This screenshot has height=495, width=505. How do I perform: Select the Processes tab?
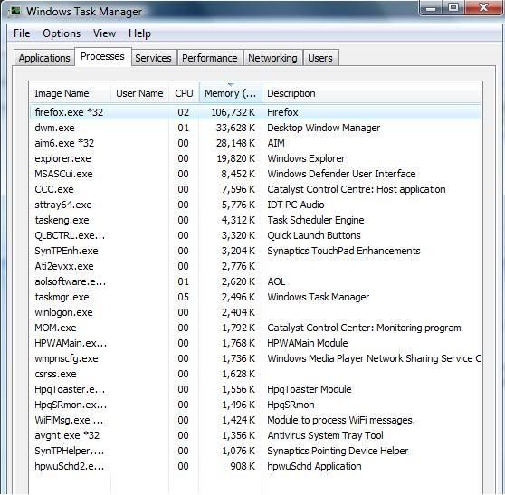[102, 56]
